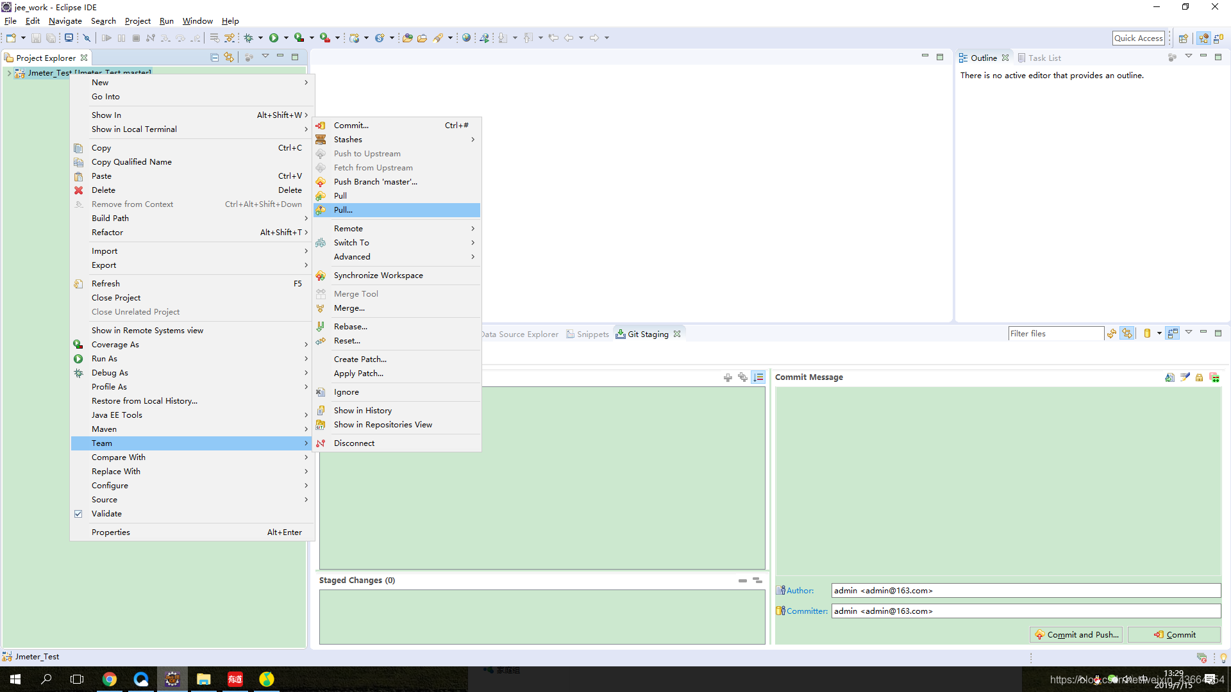The height and width of the screenshot is (692, 1231).
Task: Expand the Stashes submenu
Action: [x=398, y=140]
